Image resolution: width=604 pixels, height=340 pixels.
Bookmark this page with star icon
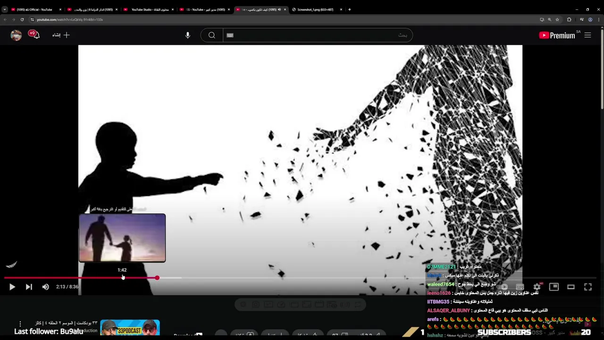(557, 19)
